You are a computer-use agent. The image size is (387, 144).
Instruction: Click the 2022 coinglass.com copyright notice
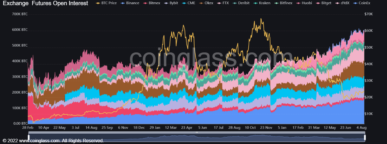pyautogui.click(x=53, y=141)
